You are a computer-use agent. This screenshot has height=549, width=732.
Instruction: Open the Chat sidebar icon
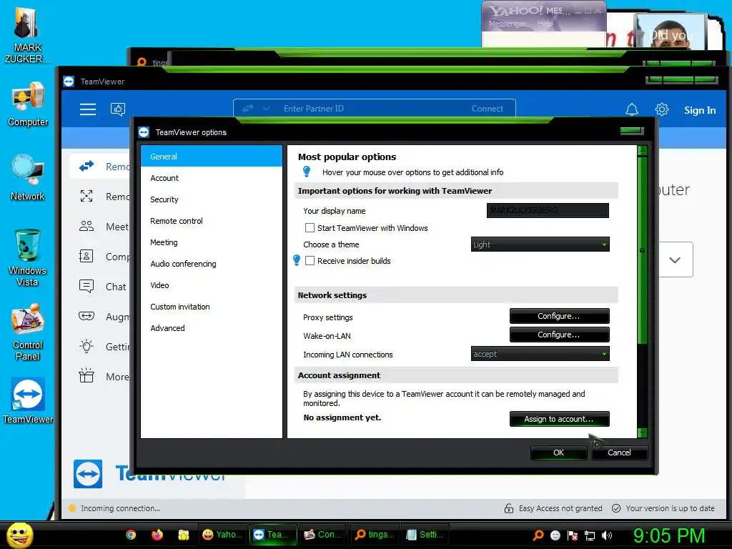tap(86, 286)
